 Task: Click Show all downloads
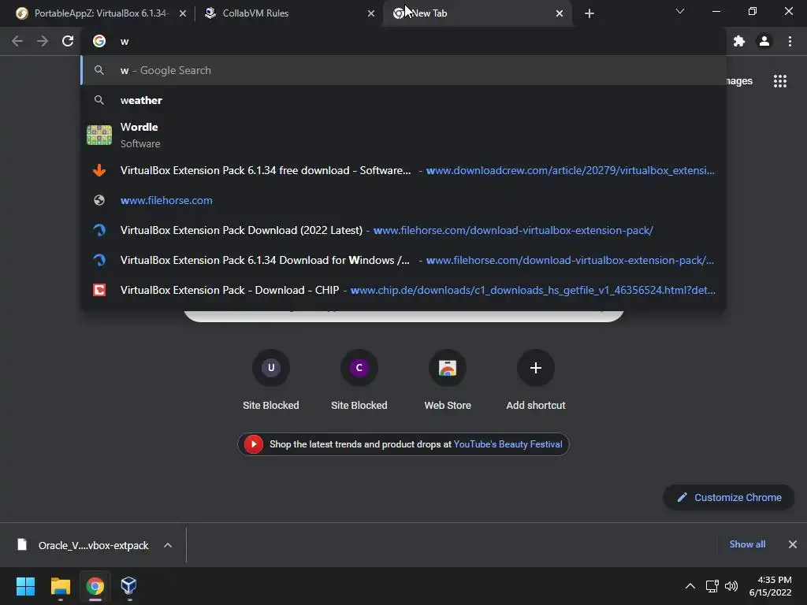coord(747,544)
